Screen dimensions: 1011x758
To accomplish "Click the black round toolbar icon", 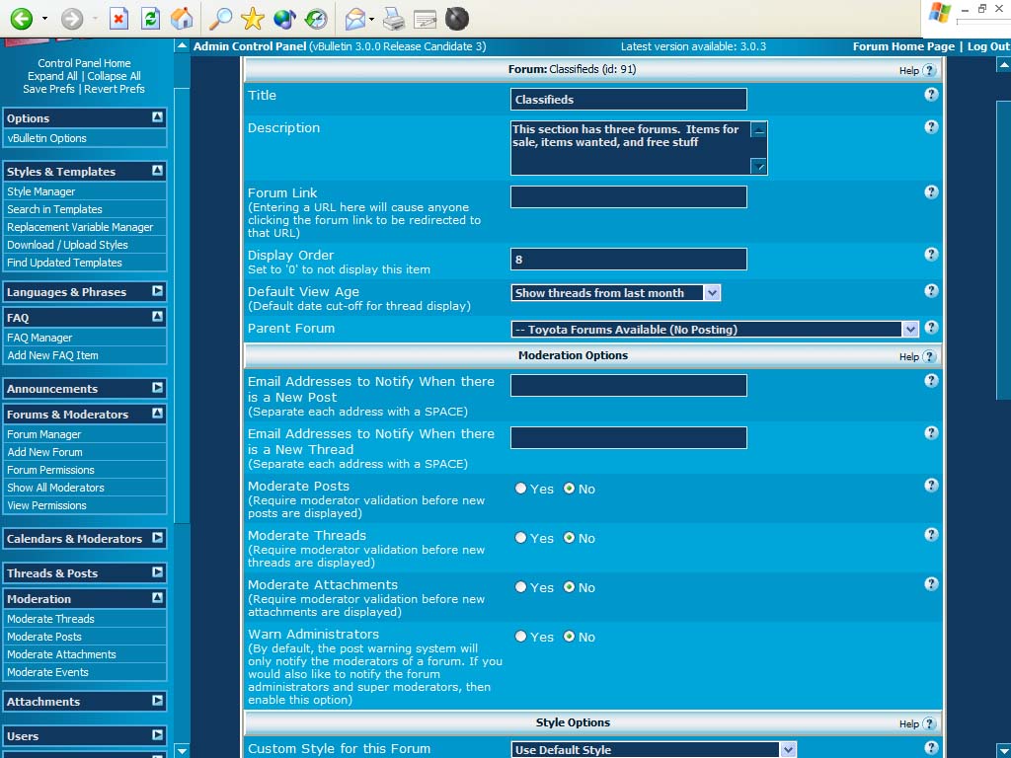I will [456, 19].
